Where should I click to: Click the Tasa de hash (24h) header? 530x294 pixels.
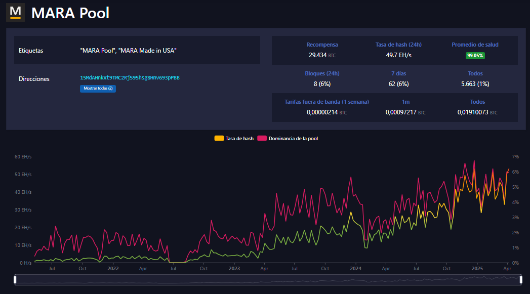tap(398, 45)
